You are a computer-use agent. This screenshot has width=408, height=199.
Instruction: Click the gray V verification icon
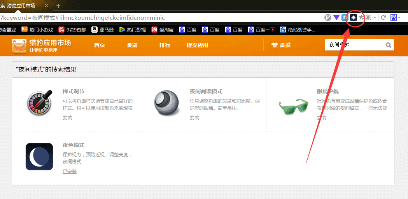(x=328, y=18)
